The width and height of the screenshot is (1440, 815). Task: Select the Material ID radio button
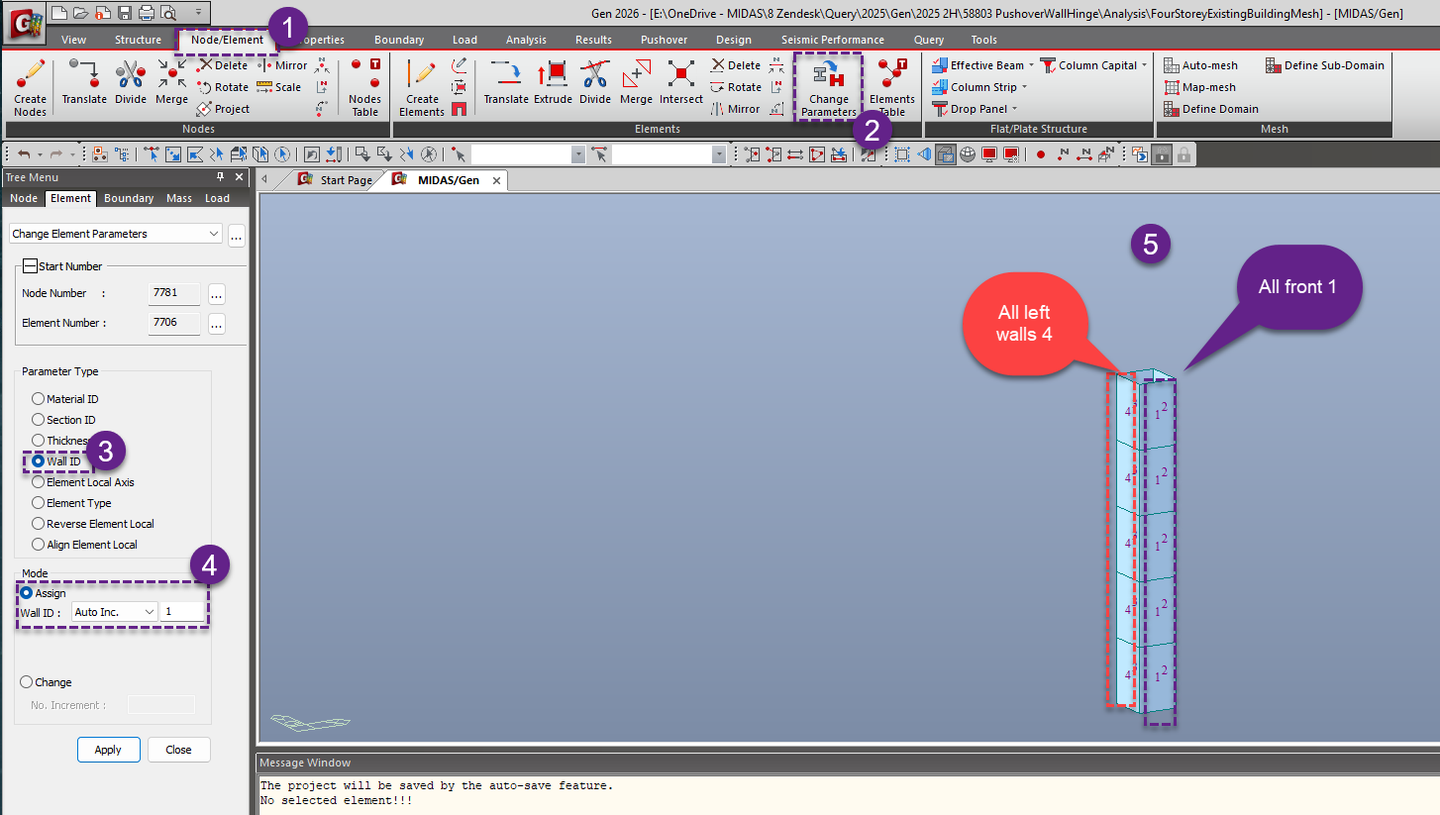(40, 398)
